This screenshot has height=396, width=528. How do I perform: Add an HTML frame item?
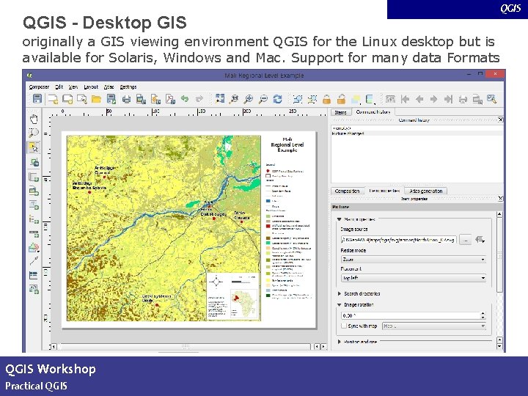pos(34,289)
